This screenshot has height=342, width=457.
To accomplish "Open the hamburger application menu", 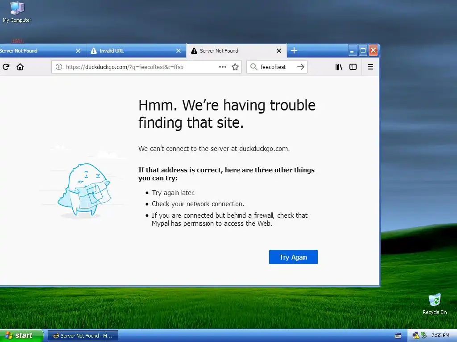I will [x=370, y=67].
